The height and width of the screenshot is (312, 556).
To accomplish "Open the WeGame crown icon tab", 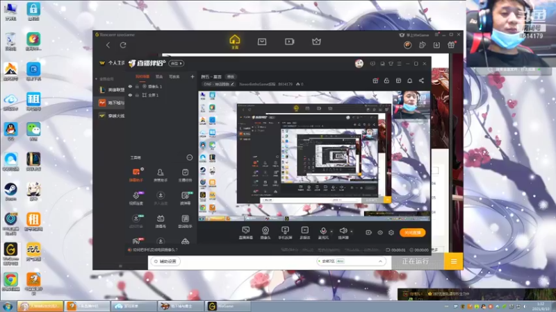I will 316,42.
